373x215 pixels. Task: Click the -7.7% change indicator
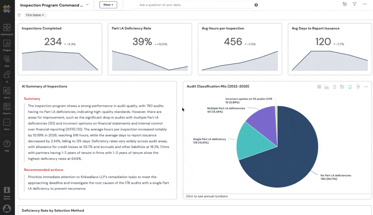tap(339, 44)
